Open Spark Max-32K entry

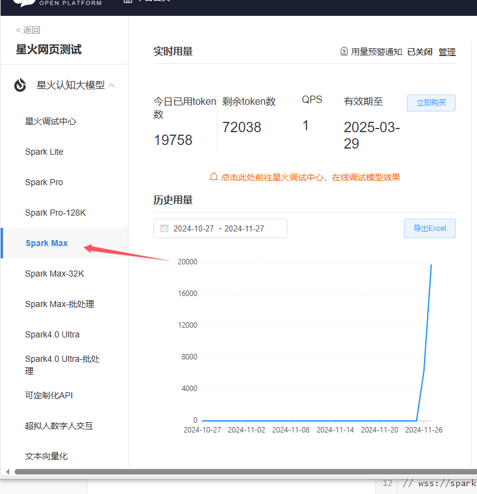54,273
